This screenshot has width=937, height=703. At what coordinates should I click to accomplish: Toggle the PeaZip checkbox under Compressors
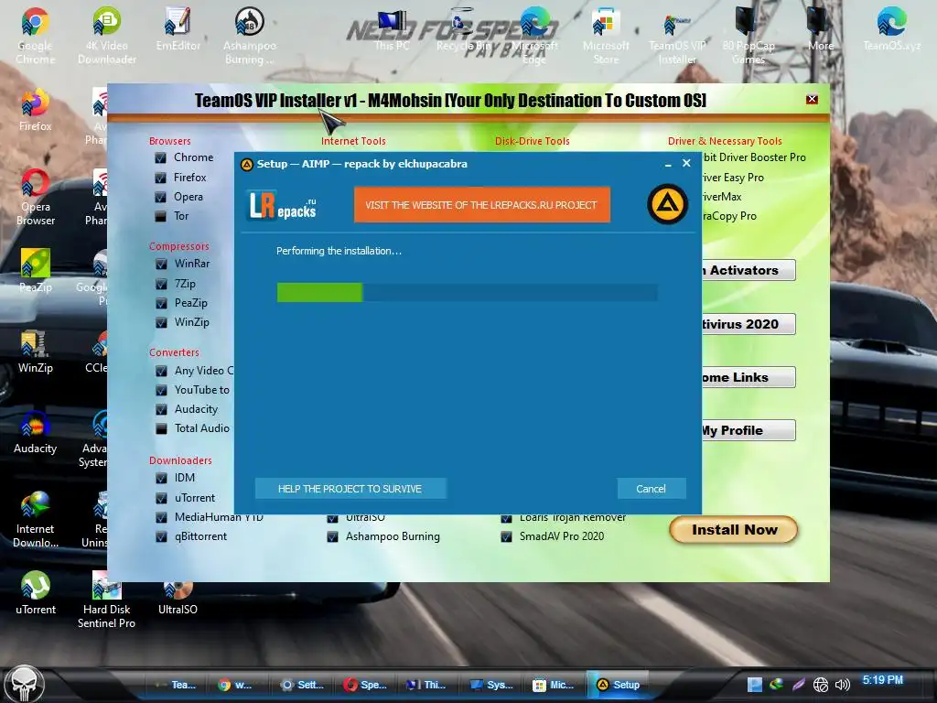tap(161, 303)
